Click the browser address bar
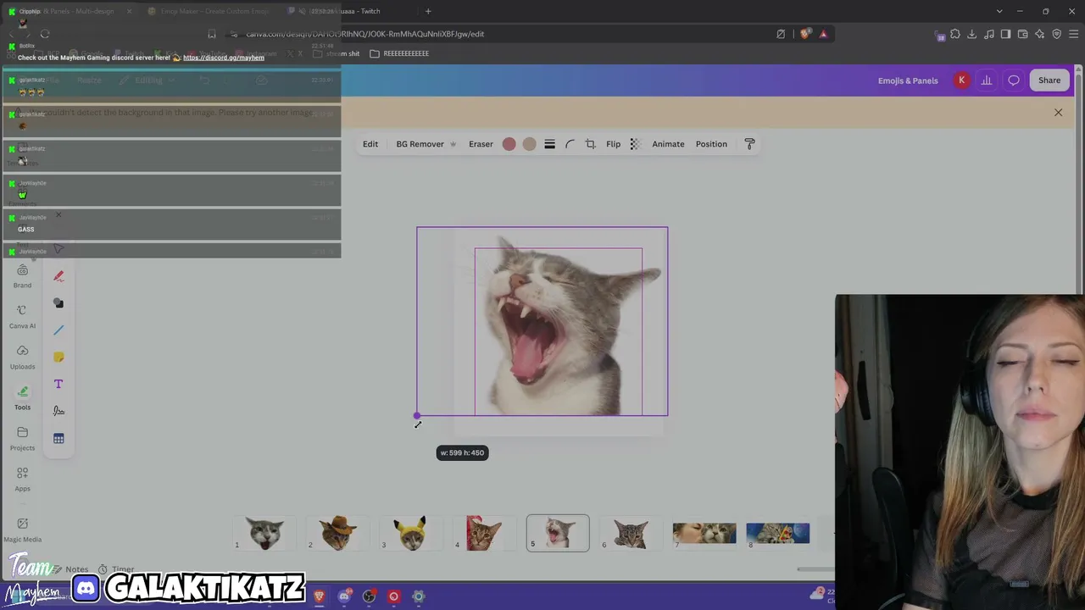1085x610 pixels. coord(500,34)
